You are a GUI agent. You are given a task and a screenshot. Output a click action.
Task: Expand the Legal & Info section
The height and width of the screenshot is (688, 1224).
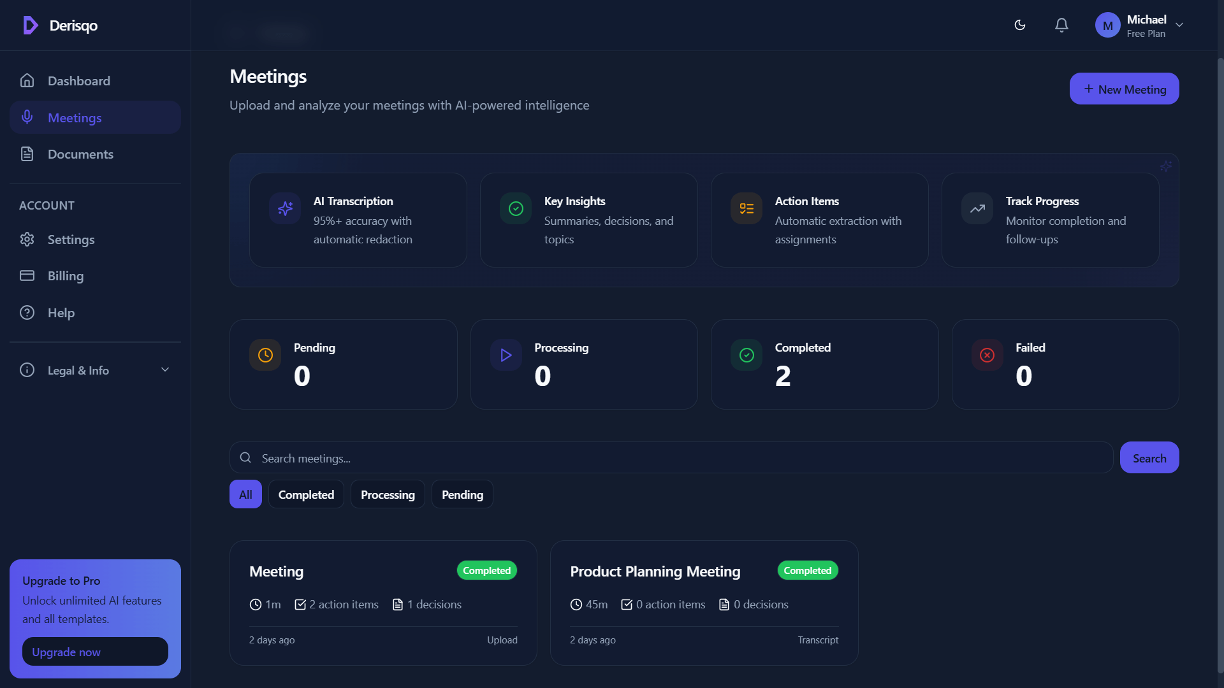tap(78, 370)
